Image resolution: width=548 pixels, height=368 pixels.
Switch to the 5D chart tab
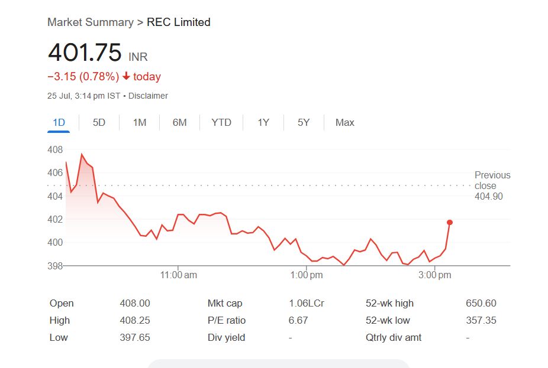[99, 122]
